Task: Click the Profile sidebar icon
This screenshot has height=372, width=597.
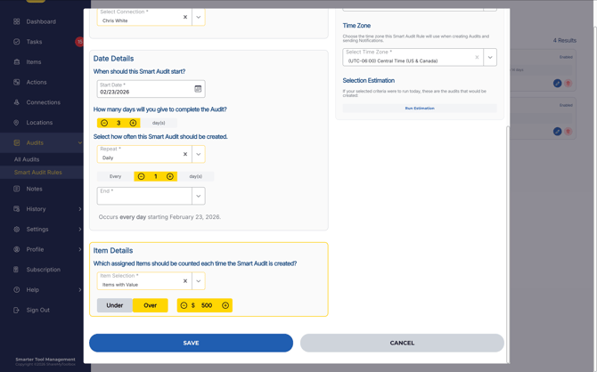Action: (16, 249)
